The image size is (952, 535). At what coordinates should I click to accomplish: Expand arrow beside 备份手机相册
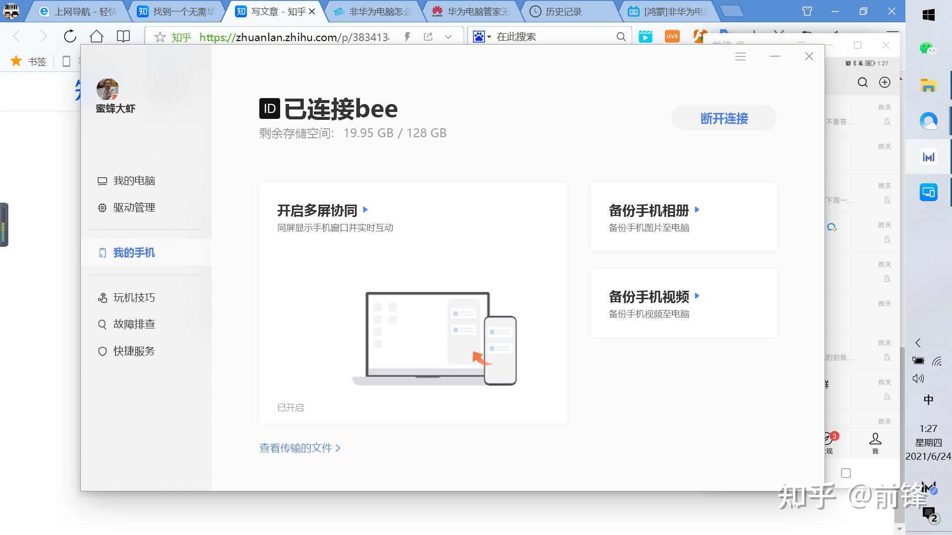697,210
